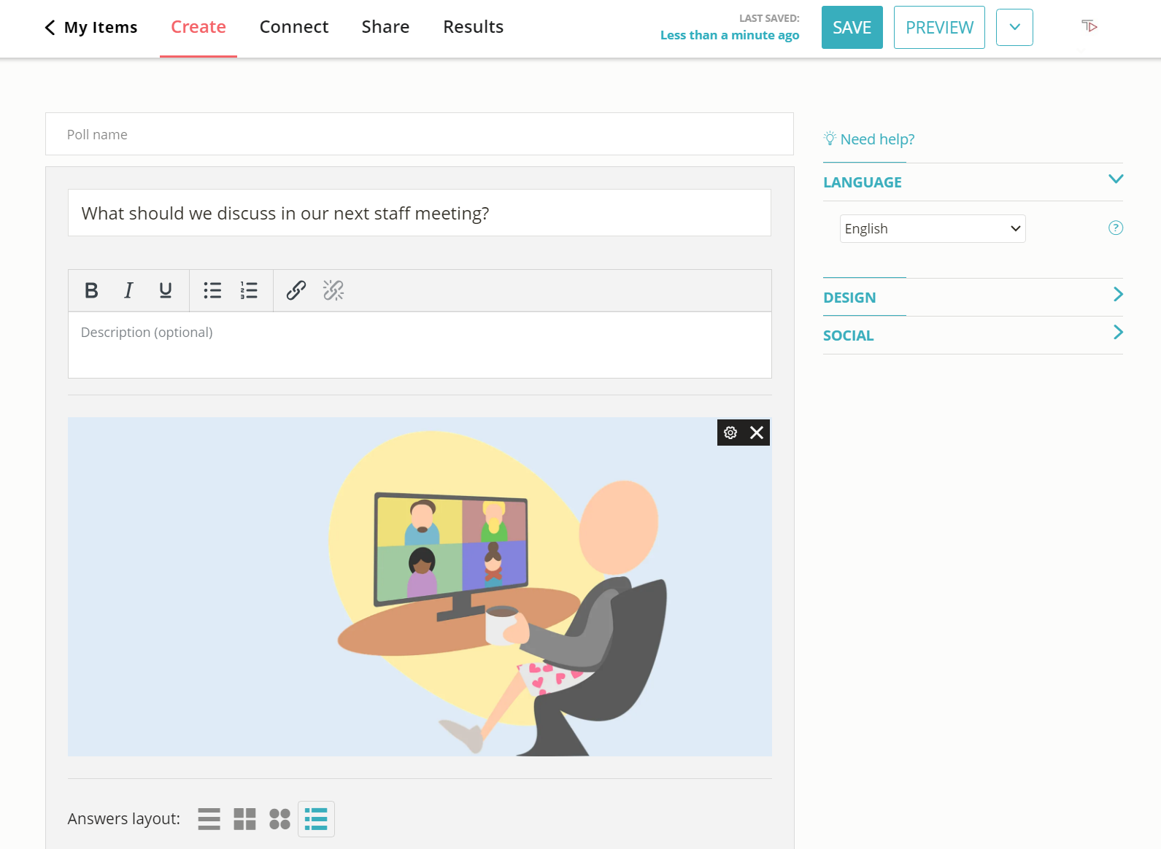Toggle underline formatting button
This screenshot has width=1161, height=849.
click(x=166, y=290)
